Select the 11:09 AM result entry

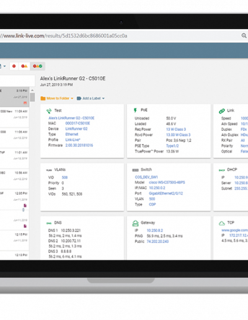14,117
